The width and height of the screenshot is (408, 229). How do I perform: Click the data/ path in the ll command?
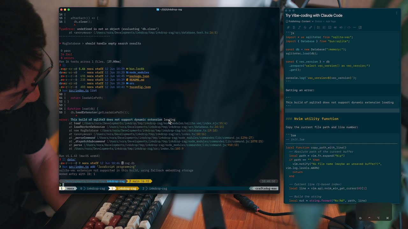click(71, 160)
